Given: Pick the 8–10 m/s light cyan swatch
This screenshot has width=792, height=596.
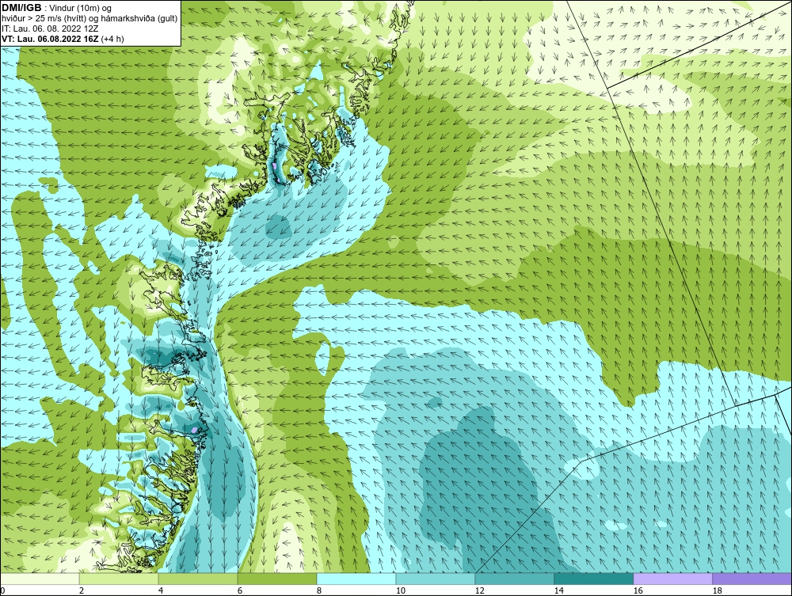Looking at the screenshot, I should coord(356,579).
